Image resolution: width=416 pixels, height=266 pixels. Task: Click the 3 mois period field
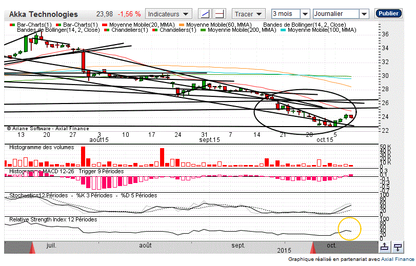[286, 14]
